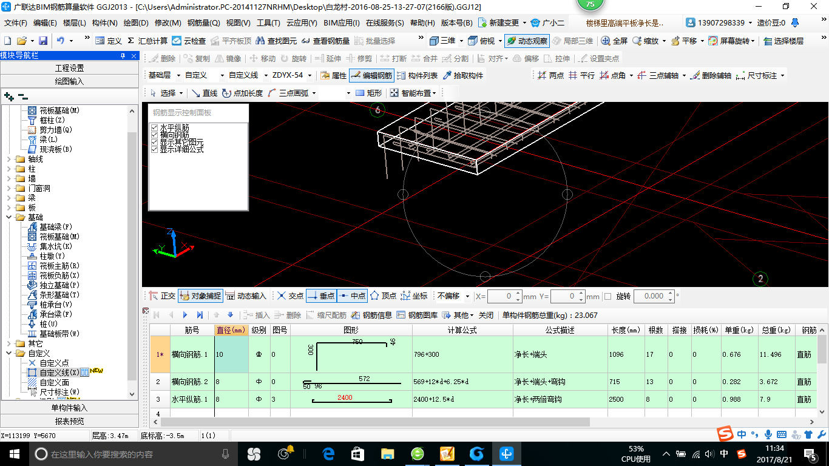
Task: Click 查看钢筋量 view rebar quantity
Action: pyautogui.click(x=325, y=41)
